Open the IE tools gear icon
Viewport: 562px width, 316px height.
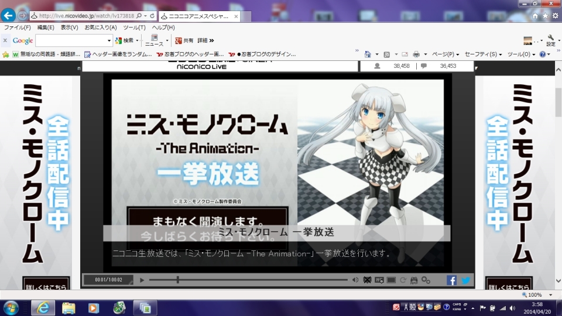point(555,16)
